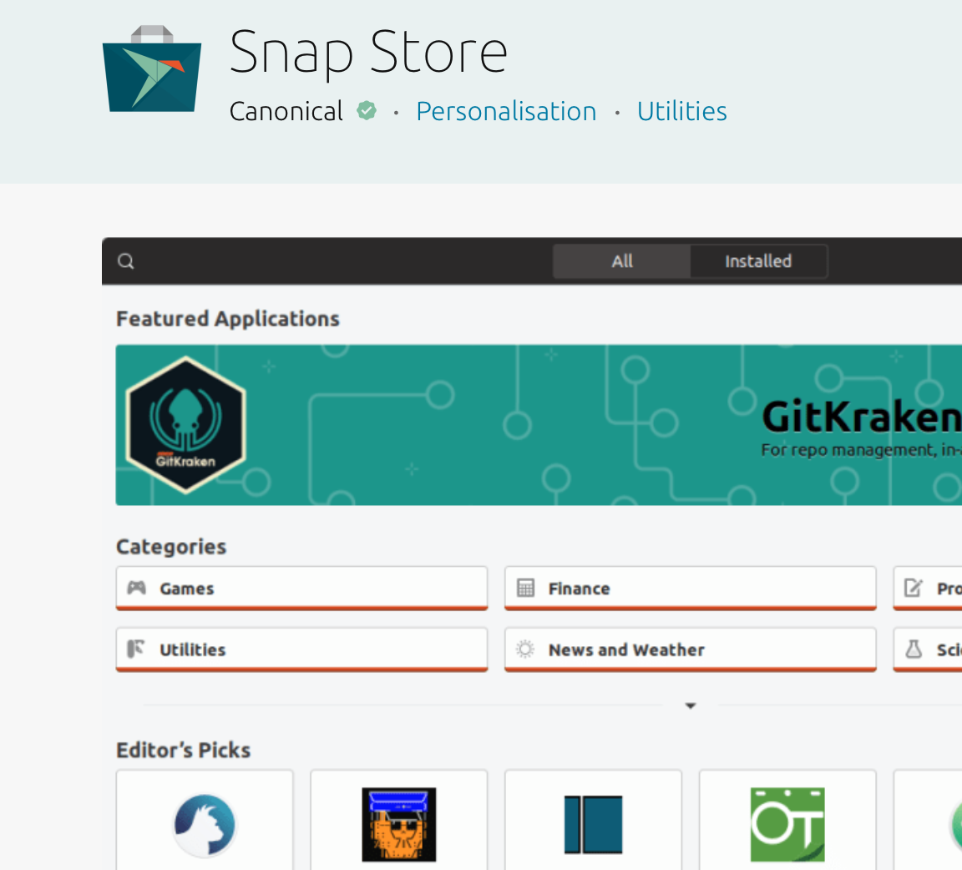Click the Snap Store title heading
Screen dimensions: 962x870
368,53
